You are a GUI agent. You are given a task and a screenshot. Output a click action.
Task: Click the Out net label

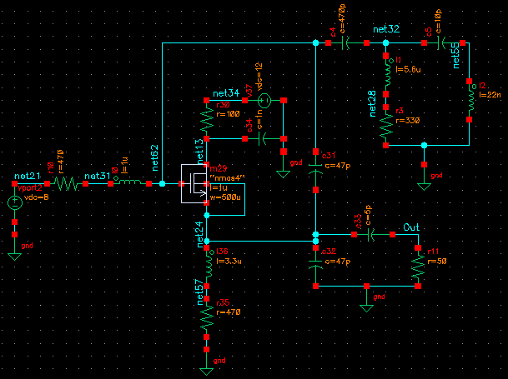coord(411,227)
